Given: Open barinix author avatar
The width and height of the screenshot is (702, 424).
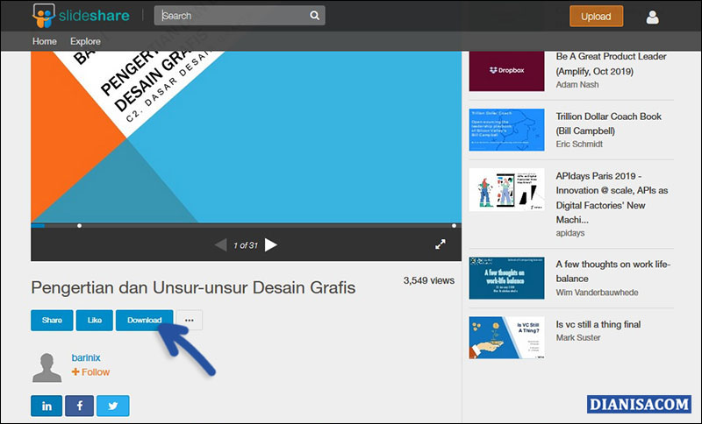Looking at the screenshot, I should pos(47,368).
